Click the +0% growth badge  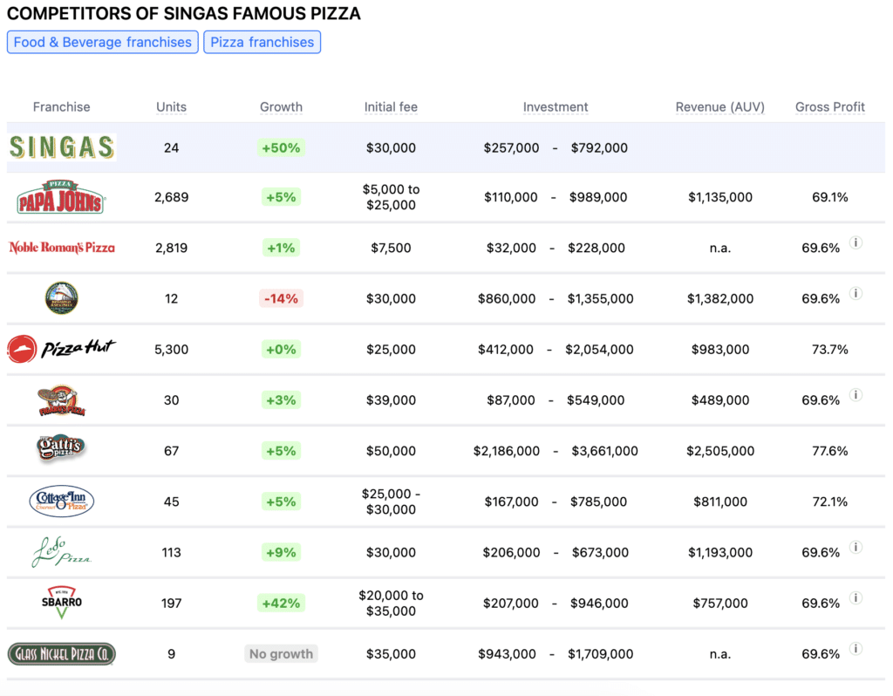pyautogui.click(x=281, y=349)
